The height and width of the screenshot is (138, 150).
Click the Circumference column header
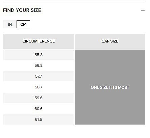pos(39,41)
